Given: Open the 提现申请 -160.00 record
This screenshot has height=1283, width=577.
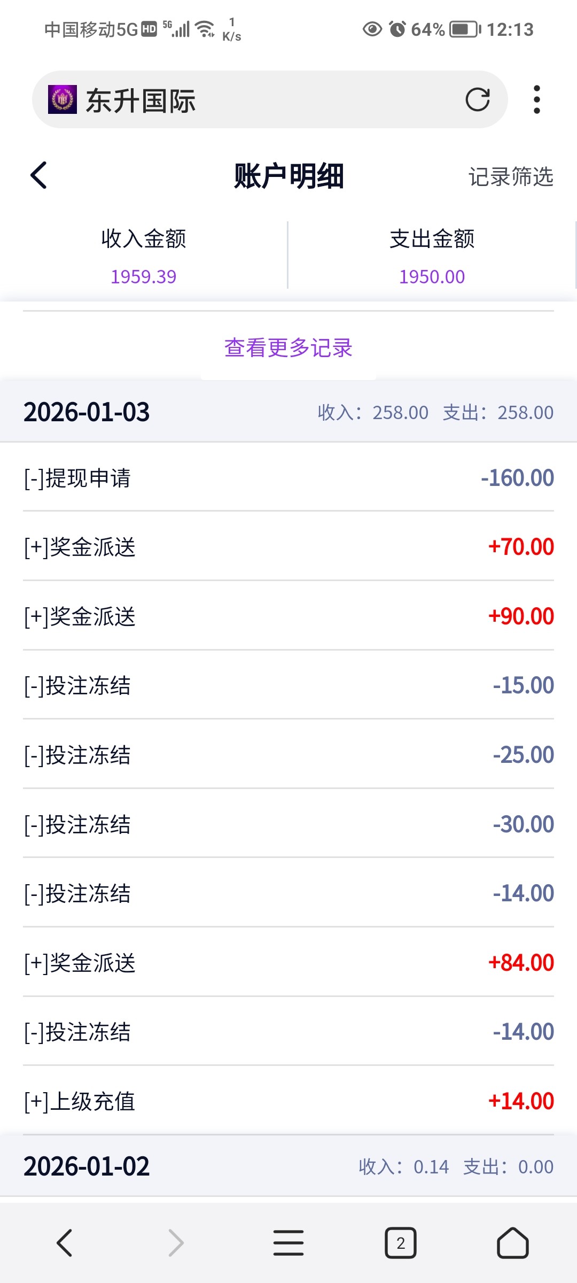Looking at the screenshot, I should coord(288,478).
